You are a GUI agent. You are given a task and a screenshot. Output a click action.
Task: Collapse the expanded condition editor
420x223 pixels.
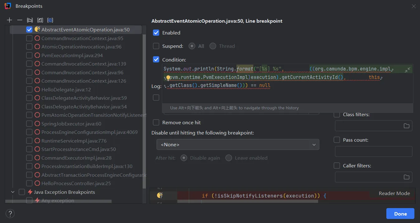[x=407, y=70]
